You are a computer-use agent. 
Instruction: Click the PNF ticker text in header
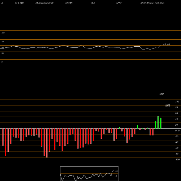coord(119,3)
